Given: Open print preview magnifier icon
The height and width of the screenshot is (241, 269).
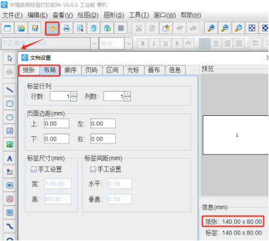Looking at the screenshot, I should pos(80,28).
